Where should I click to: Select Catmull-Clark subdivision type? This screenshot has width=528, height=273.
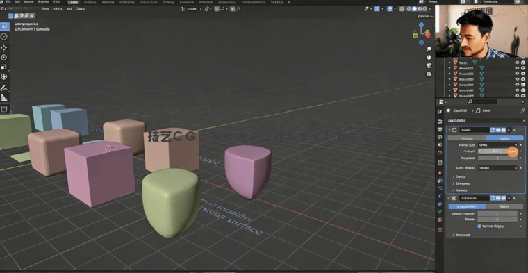tap(467, 206)
